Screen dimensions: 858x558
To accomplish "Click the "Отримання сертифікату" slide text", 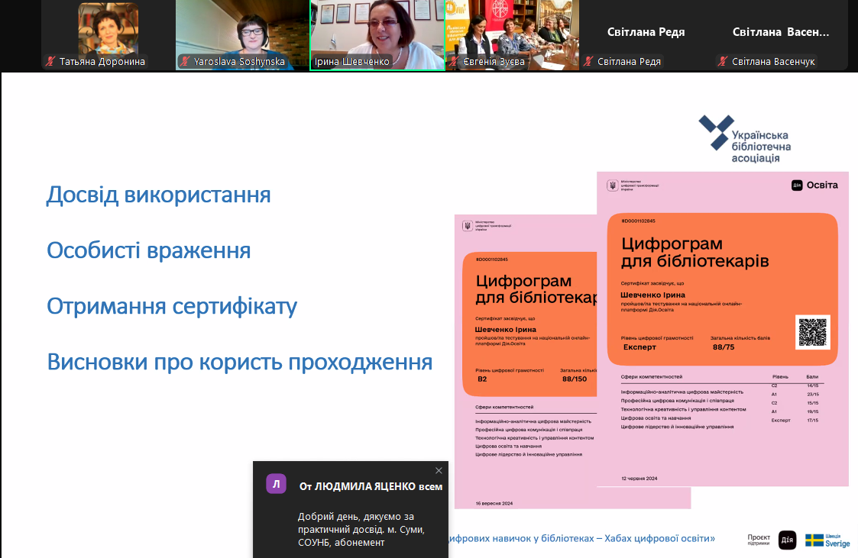I will point(172,307).
